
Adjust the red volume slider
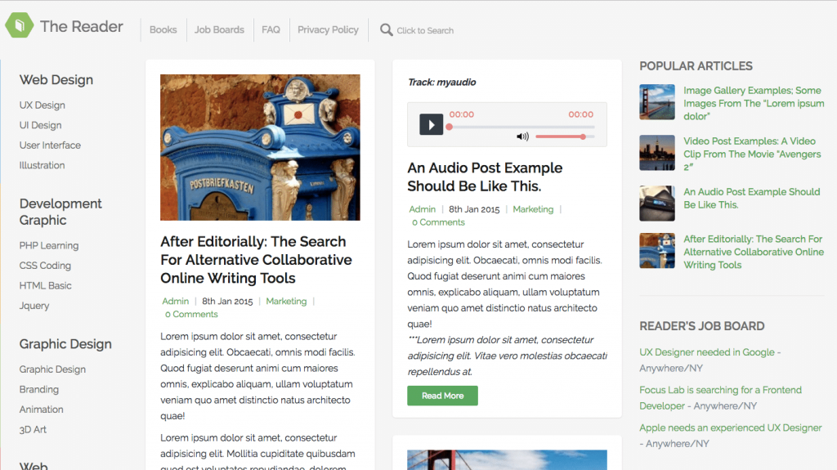pyautogui.click(x=564, y=137)
